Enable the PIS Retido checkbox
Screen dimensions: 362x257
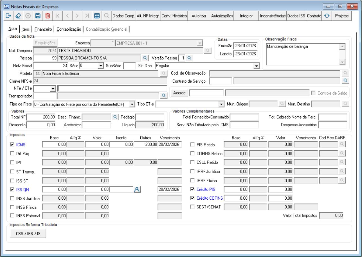coord(192,145)
